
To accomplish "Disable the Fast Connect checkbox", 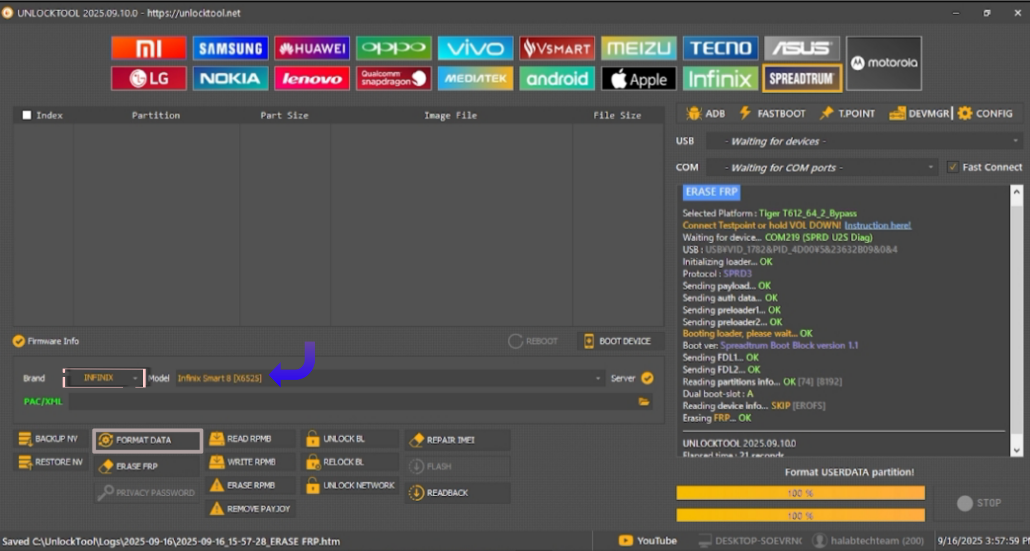I will (x=952, y=167).
